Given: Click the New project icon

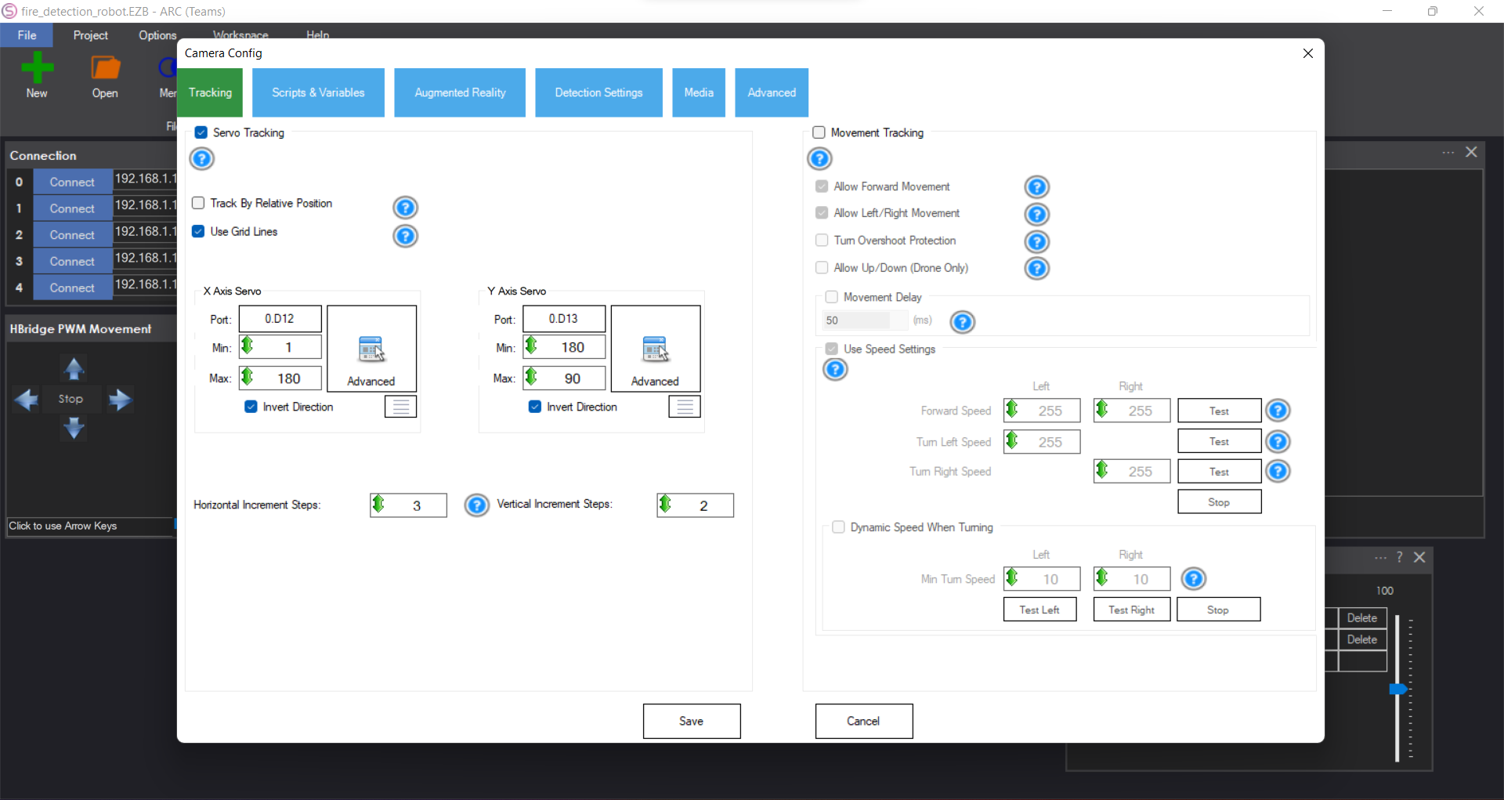Looking at the screenshot, I should pyautogui.click(x=37, y=68).
